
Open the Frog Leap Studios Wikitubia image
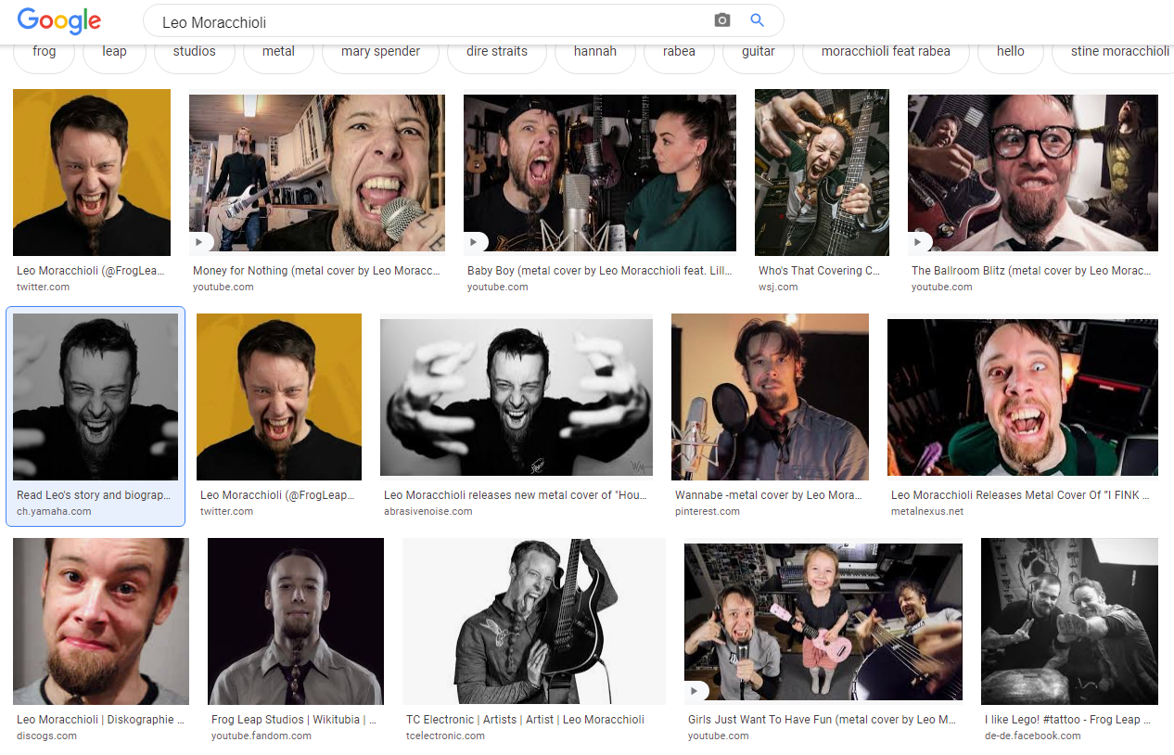click(x=296, y=621)
